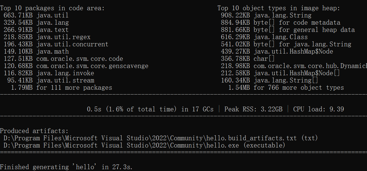Click the java.util.HashMap$Node[] entry
The width and height of the screenshot is (367, 171).
[x=297, y=73]
